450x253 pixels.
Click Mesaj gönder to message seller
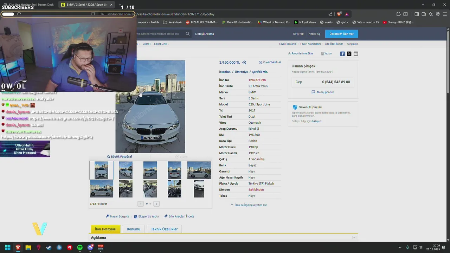click(x=323, y=92)
